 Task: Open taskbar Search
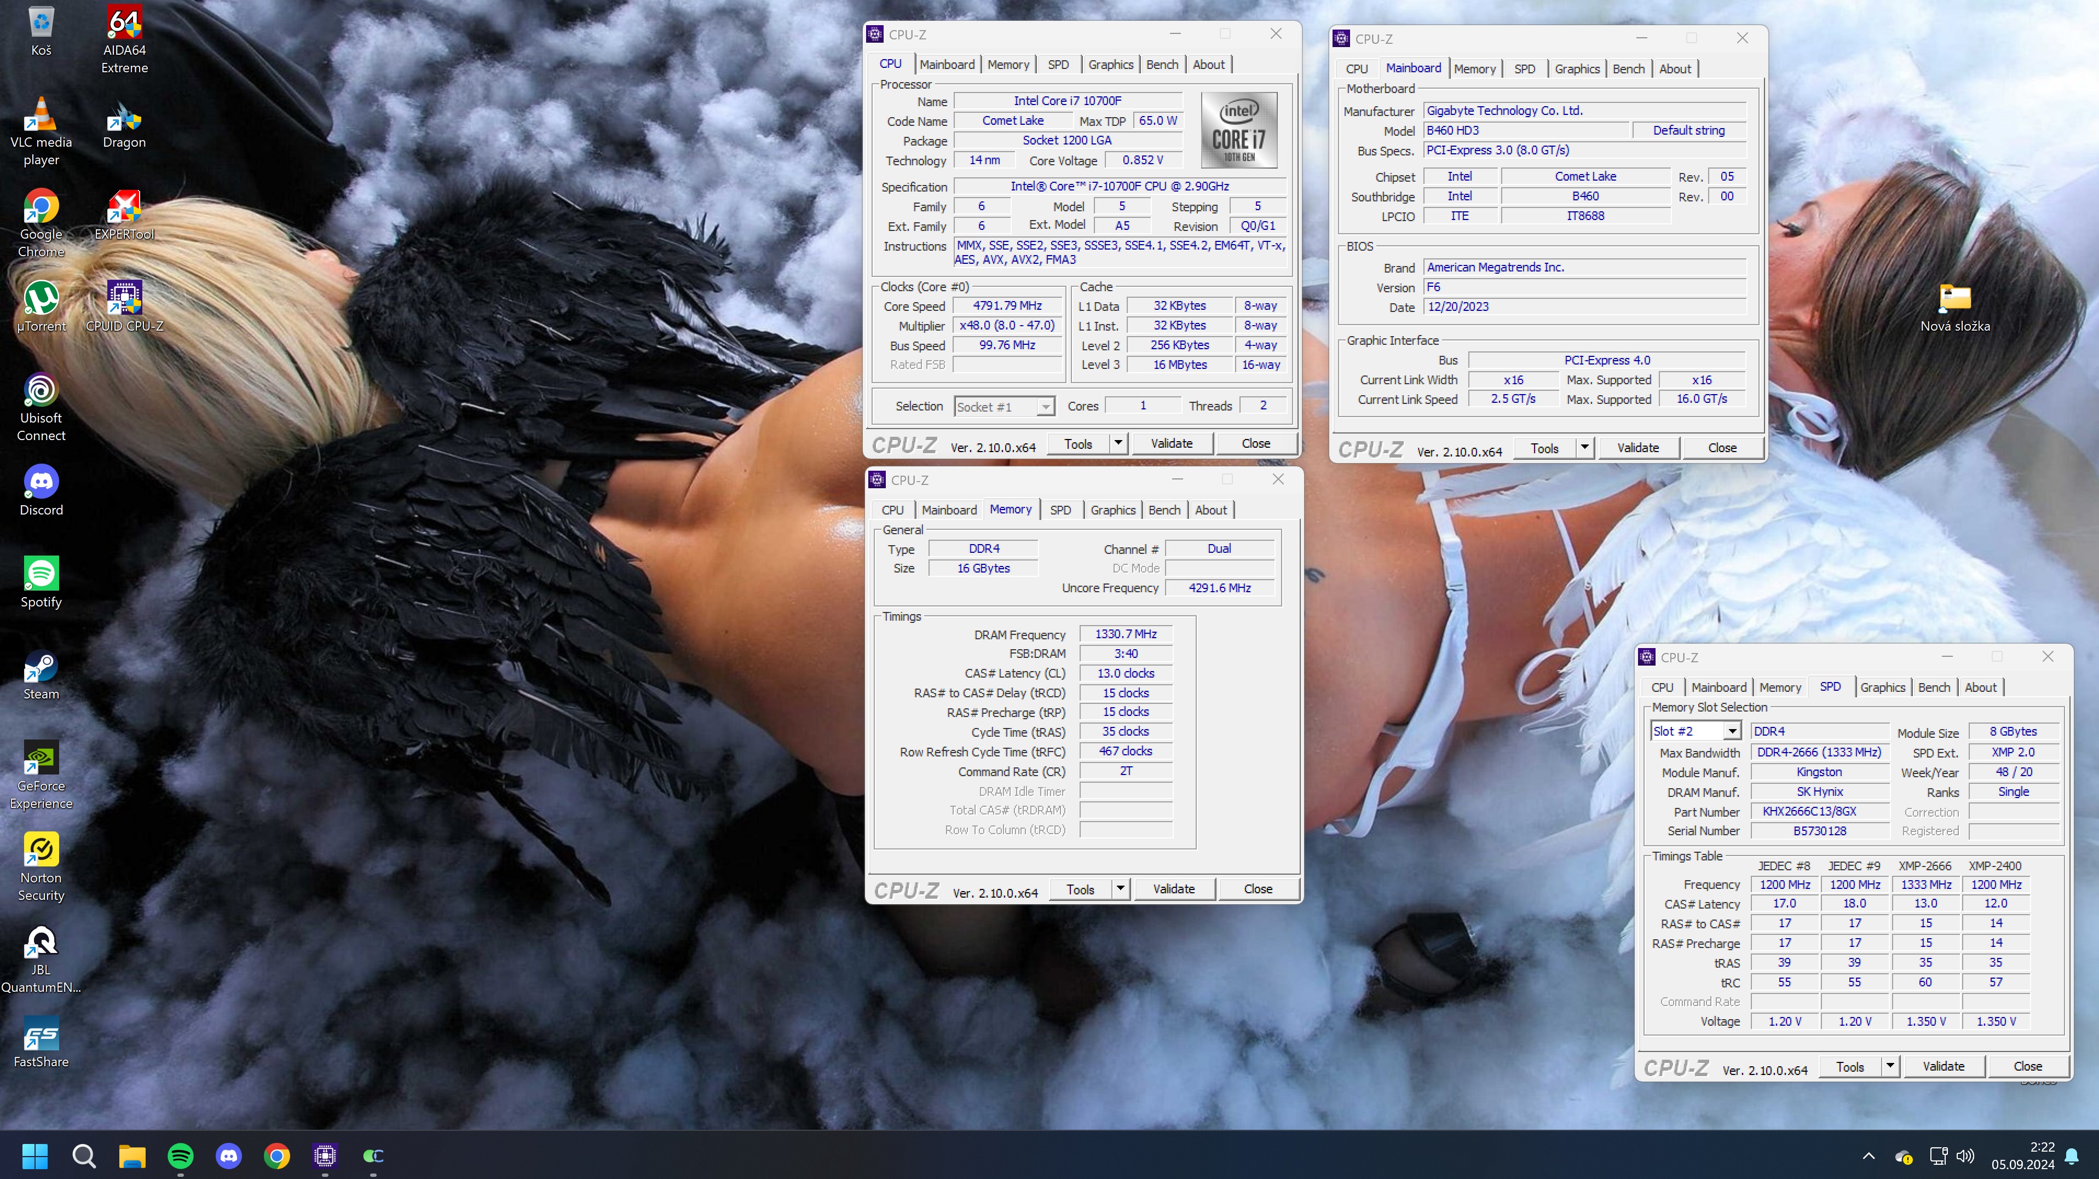point(84,1155)
